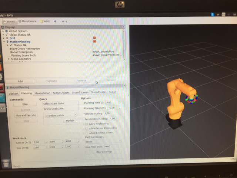
Task: Open the Path Constraints None dropdown
Action: [103, 142]
